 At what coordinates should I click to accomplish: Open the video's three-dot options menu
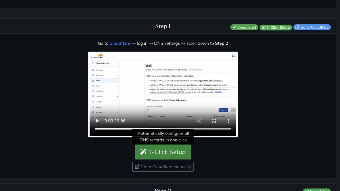tap(229, 121)
